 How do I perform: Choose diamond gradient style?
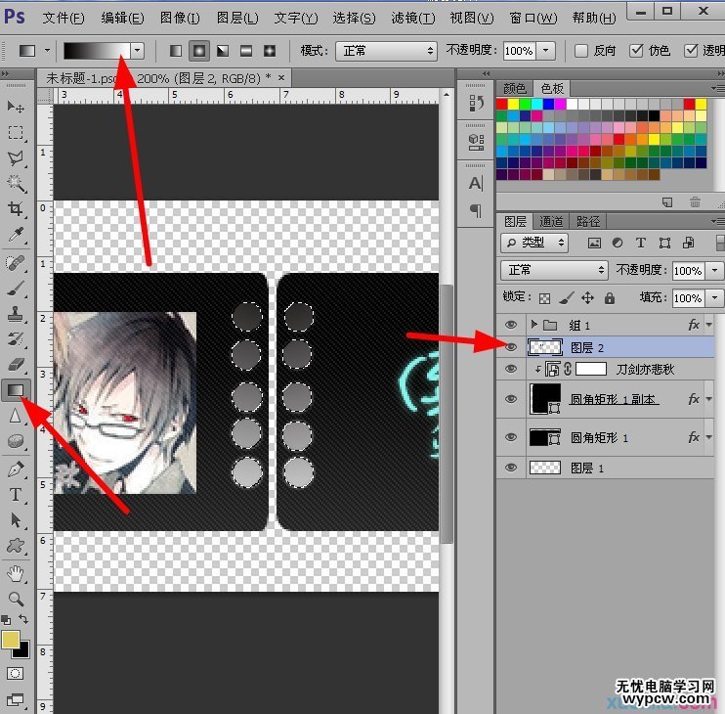pos(270,51)
